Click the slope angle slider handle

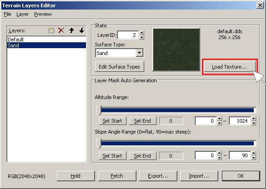tap(99, 144)
